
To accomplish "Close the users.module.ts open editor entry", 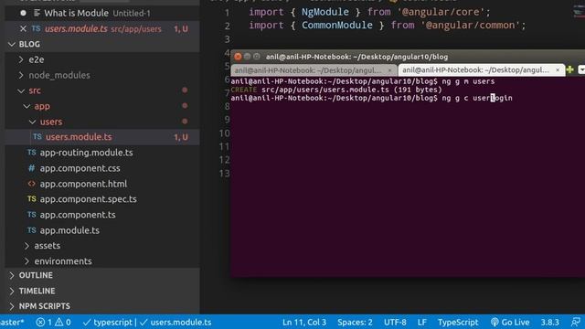I will coord(23,28).
